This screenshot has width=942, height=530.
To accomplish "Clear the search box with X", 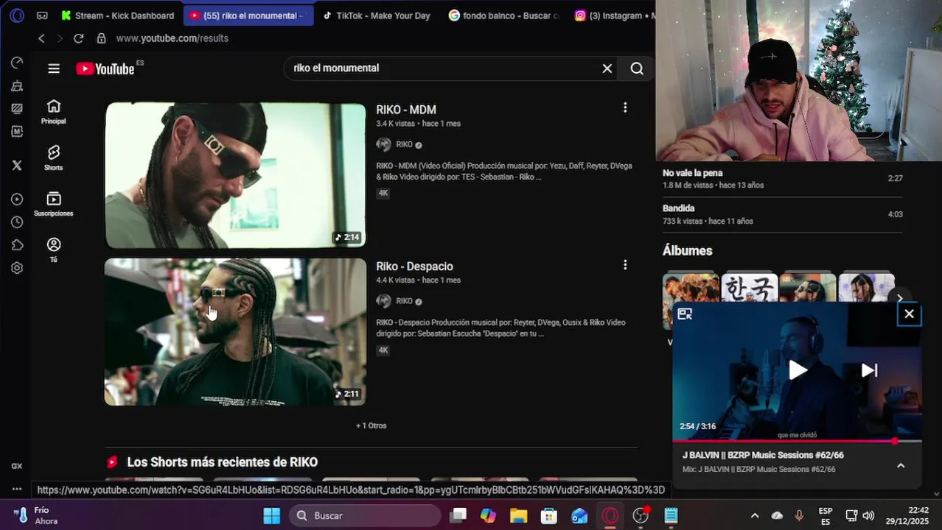I will [x=607, y=68].
